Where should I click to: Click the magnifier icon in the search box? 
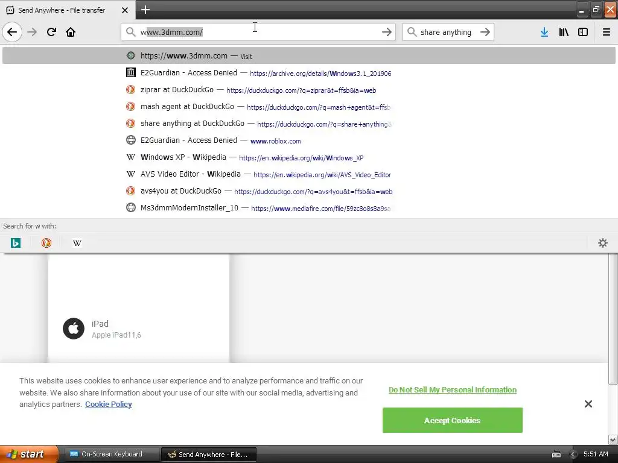[x=412, y=32]
